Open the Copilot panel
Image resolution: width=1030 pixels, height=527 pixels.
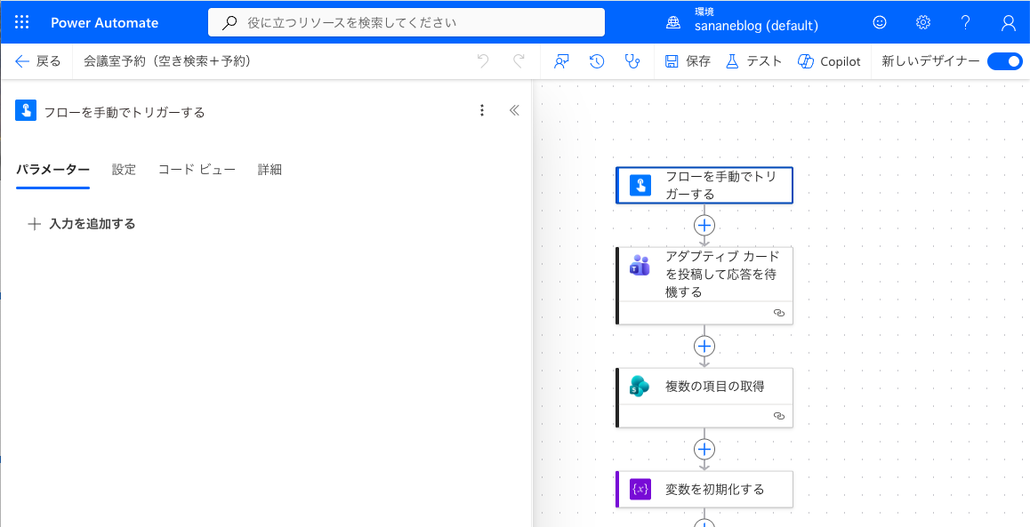828,61
